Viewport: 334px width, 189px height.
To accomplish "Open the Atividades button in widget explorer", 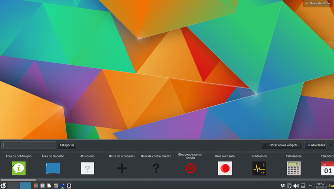I will [315, 145].
